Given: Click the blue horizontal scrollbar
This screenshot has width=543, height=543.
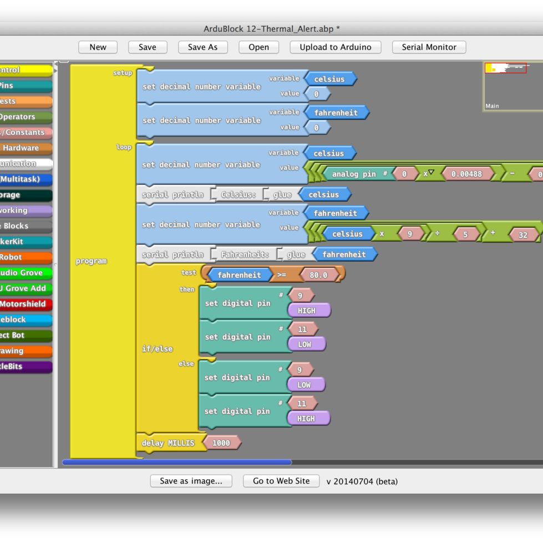Looking at the screenshot, I should [x=177, y=462].
